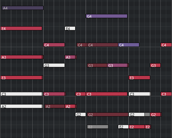Select the short red C3 above white G2
This screenshot has width=172, height=138.
tap(81, 94)
